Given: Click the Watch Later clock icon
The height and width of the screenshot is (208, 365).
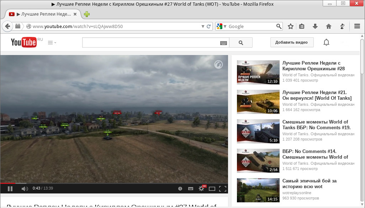Looking at the screenshot, I should (x=180, y=189).
